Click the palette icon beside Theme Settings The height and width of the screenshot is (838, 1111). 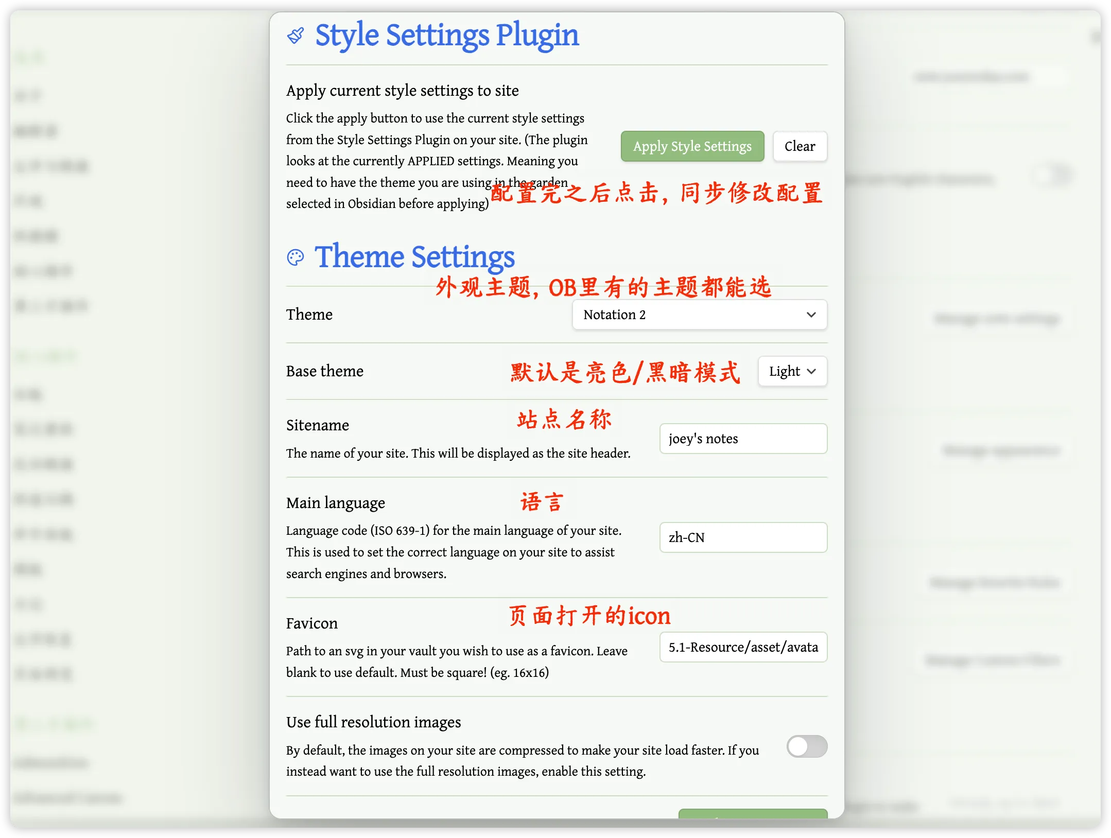296,257
